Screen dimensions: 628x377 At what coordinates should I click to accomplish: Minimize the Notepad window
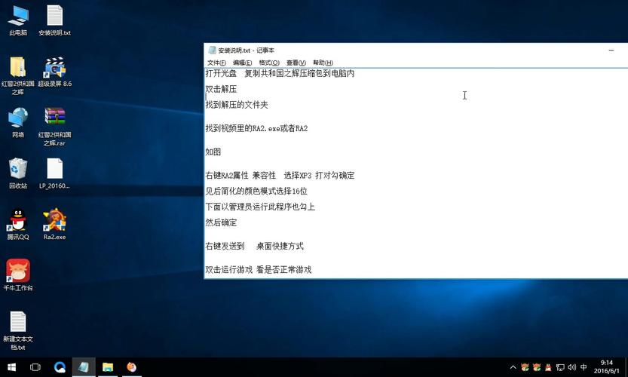[x=611, y=51]
